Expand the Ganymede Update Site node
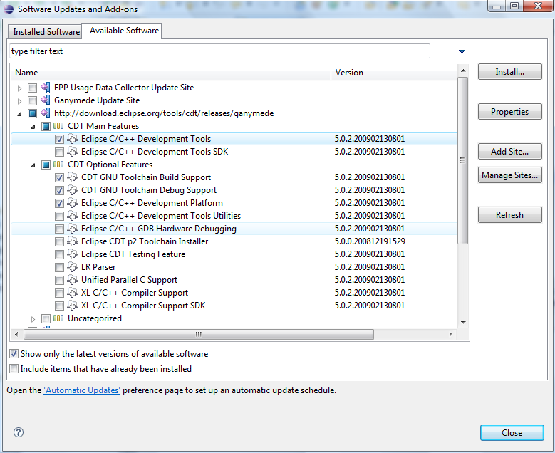This screenshot has height=453, width=555. [x=19, y=101]
